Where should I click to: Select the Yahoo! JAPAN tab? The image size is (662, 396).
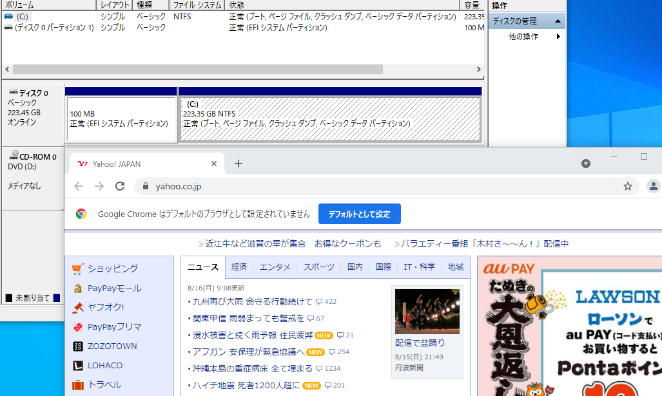[146, 164]
